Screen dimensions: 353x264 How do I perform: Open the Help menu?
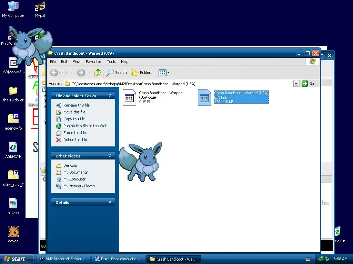click(x=124, y=62)
